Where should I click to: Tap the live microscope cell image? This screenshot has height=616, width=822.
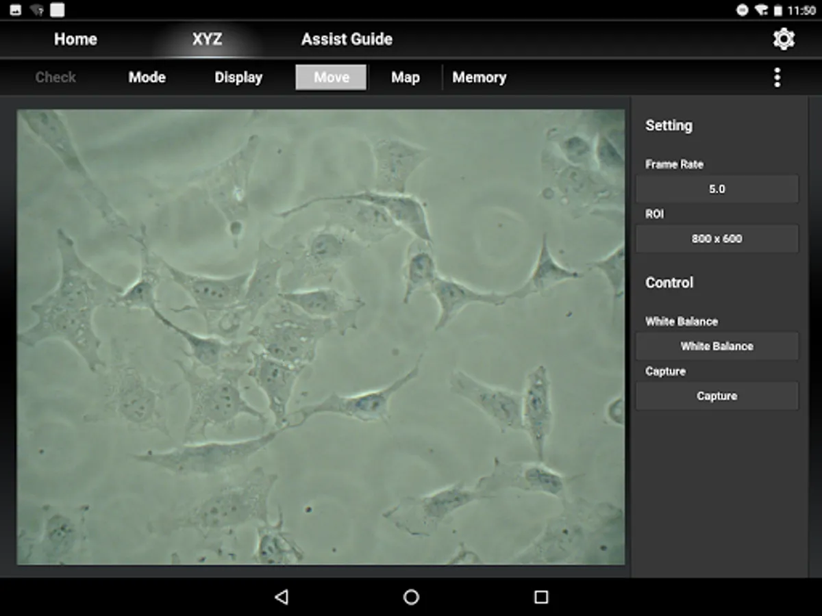click(321, 337)
